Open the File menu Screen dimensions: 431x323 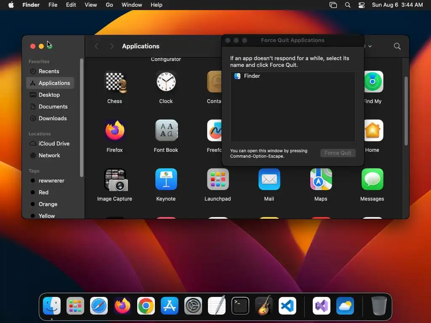(53, 5)
